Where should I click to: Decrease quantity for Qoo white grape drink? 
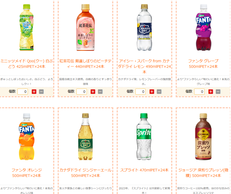point(41,92)
